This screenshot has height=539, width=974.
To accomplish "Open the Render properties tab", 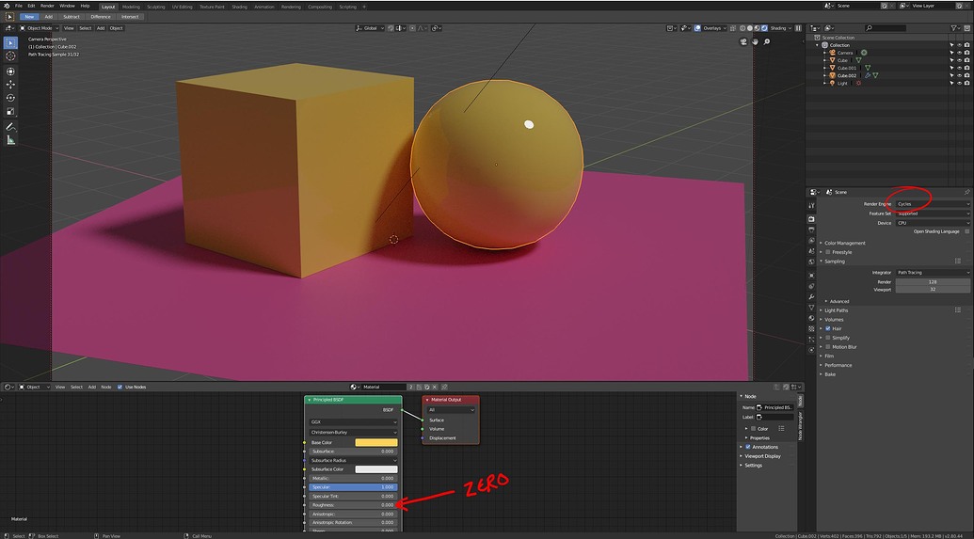I will [x=811, y=219].
